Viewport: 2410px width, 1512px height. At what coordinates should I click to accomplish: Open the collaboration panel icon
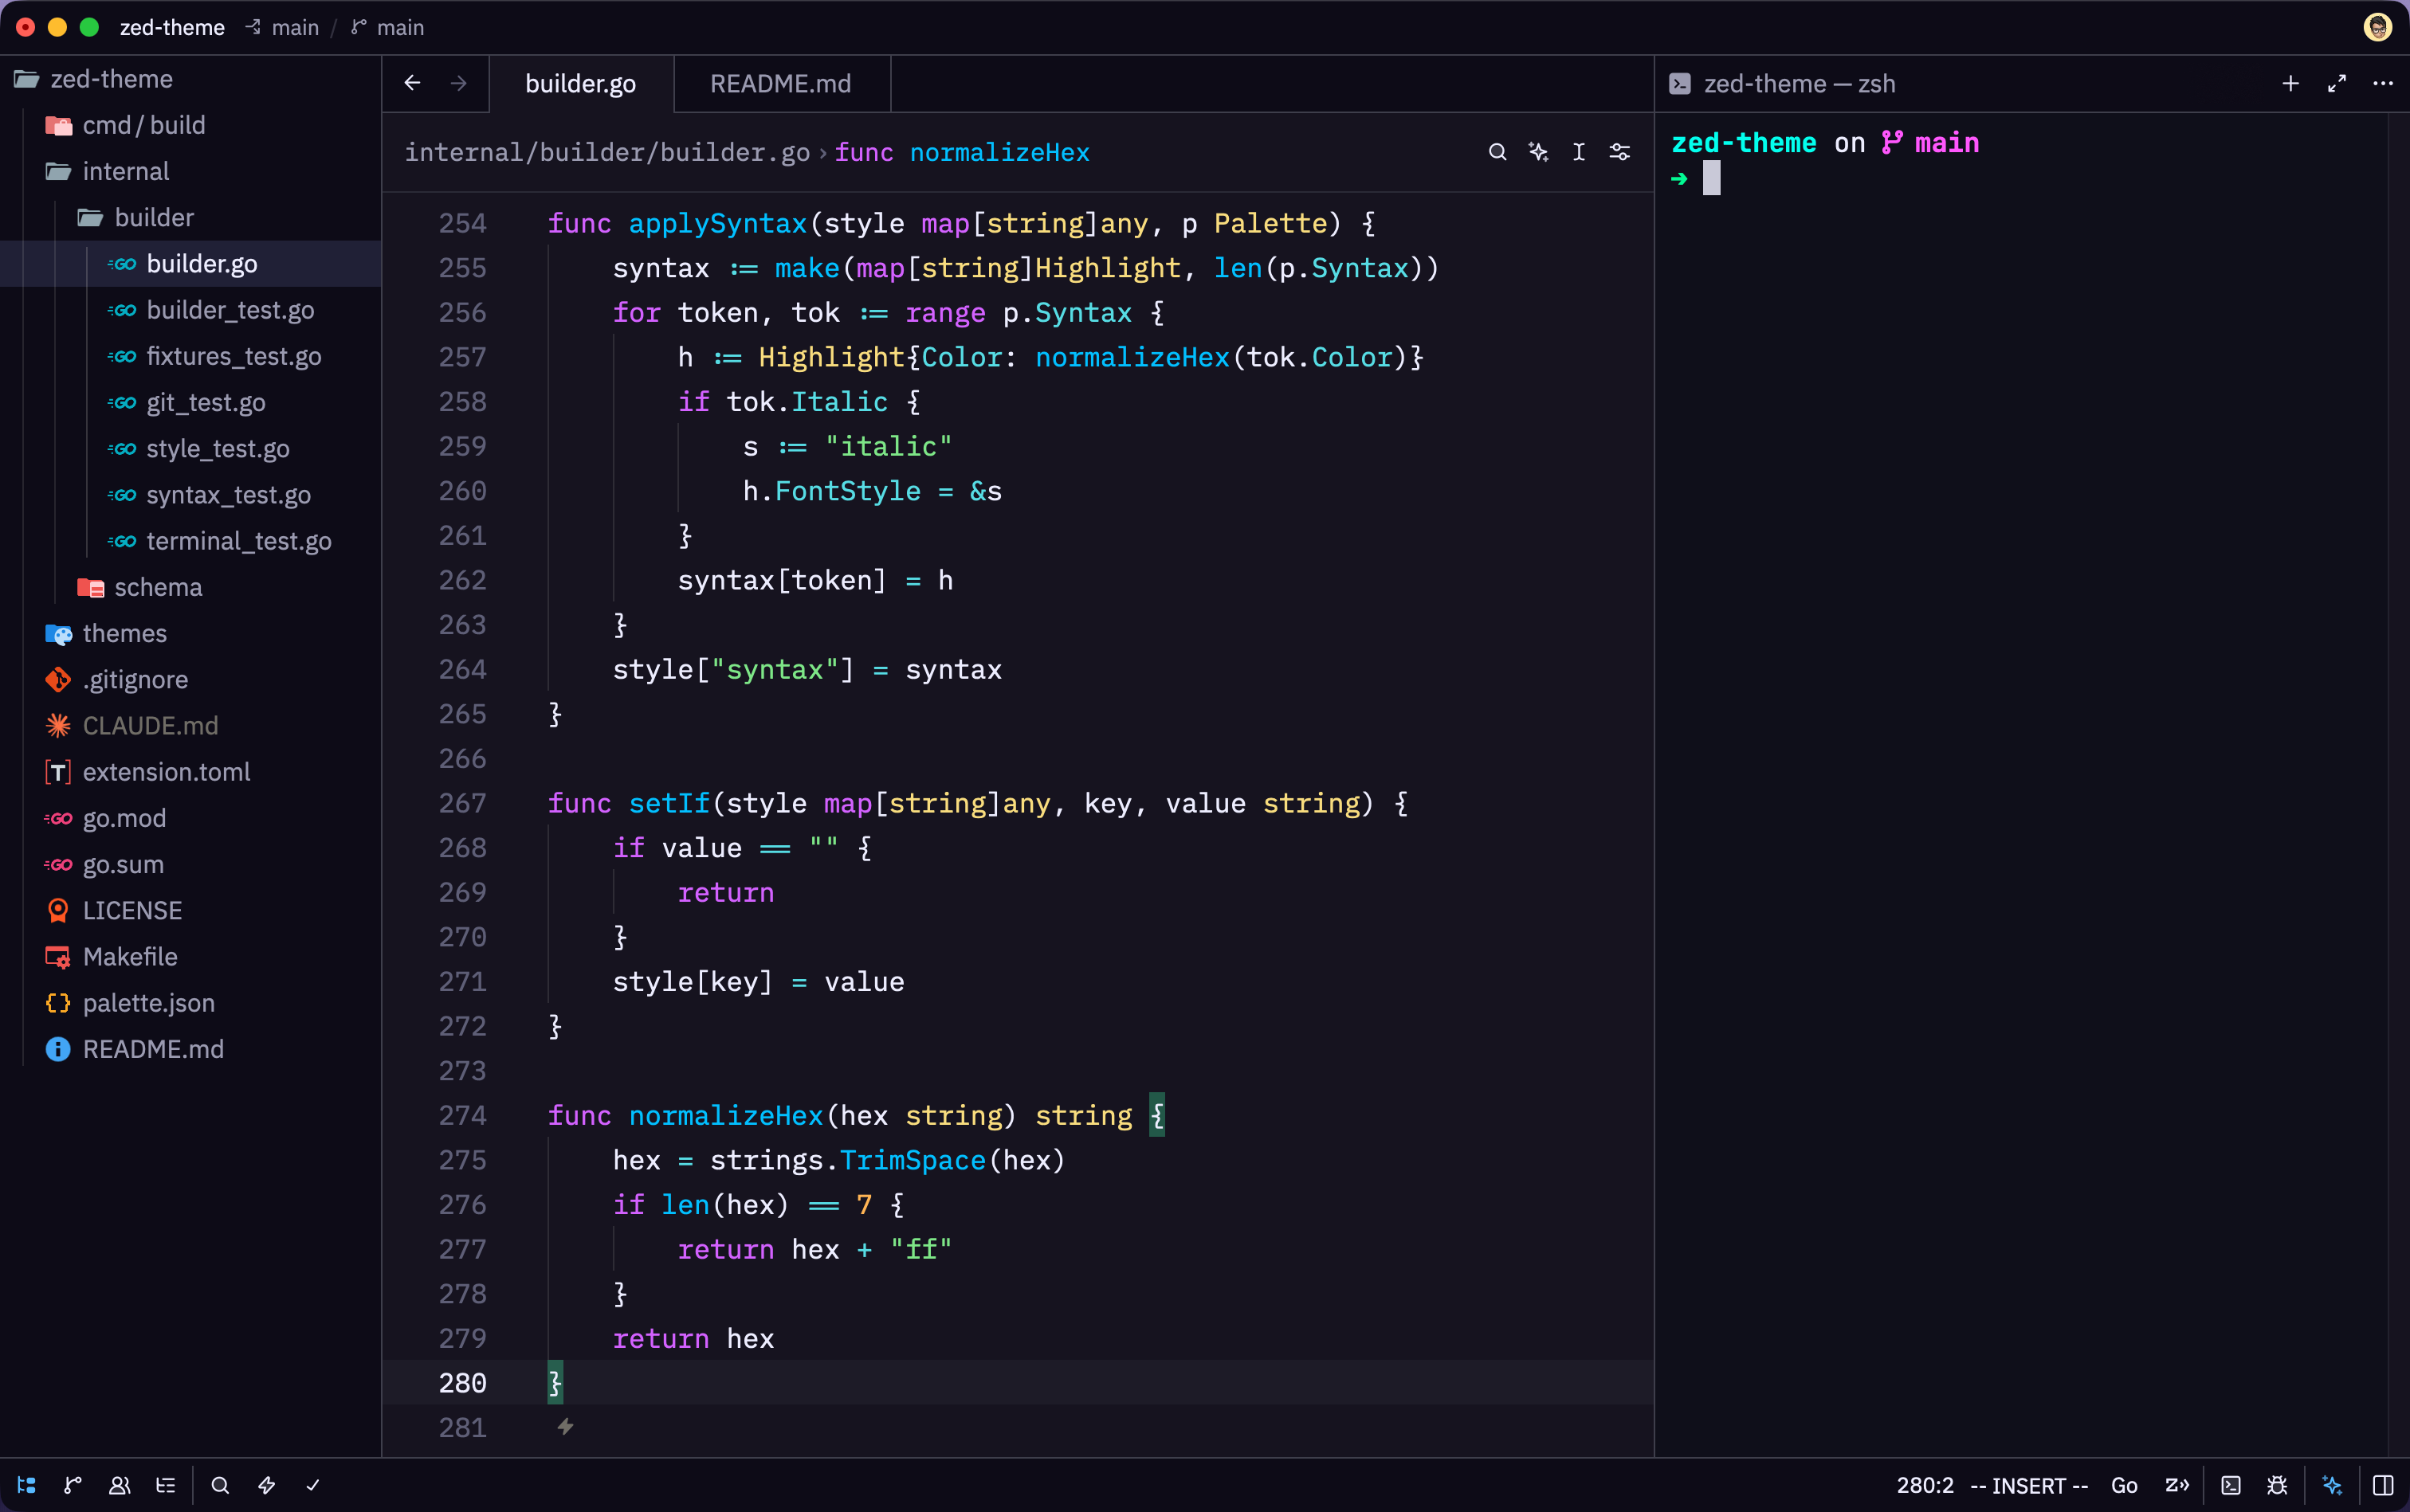point(119,1485)
